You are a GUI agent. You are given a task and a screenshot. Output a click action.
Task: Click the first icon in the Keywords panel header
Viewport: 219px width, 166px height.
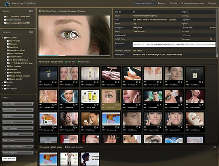pos(30,32)
